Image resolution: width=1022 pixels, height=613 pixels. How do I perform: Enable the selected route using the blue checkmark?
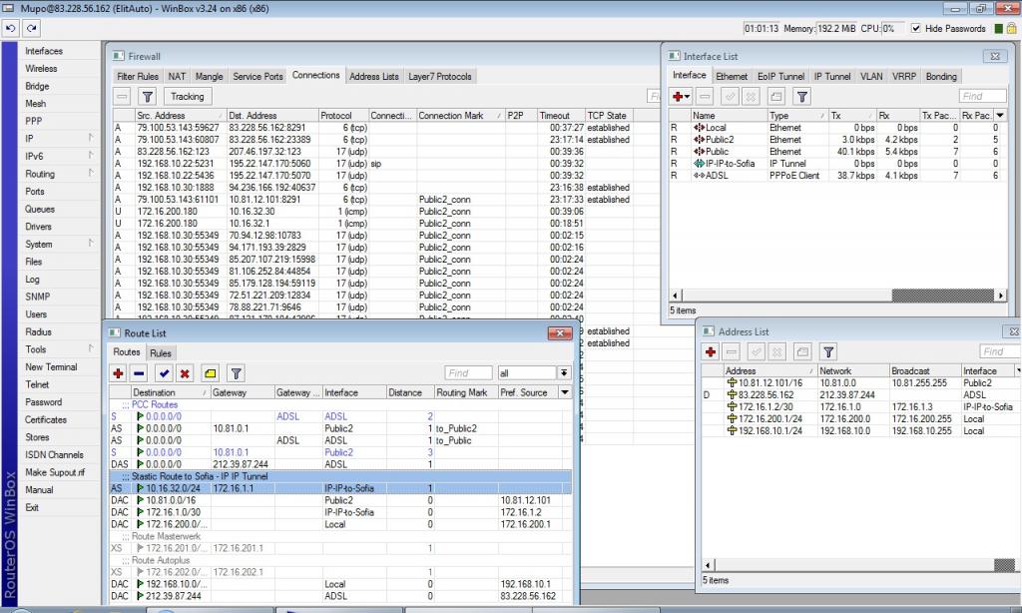[x=164, y=373]
